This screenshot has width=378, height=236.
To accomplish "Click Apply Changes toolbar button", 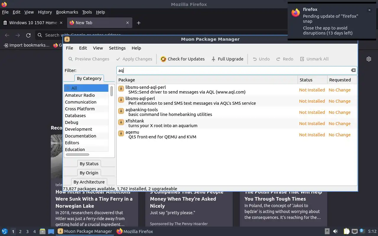I will click(x=134, y=59).
